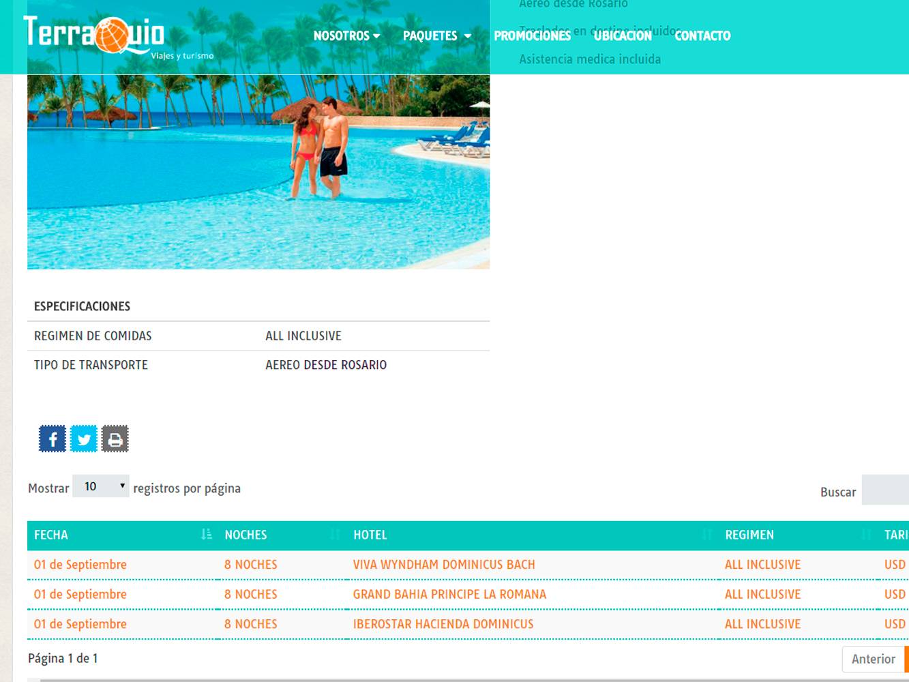
Task: Select GRAND BAHIA PRINCIPE LA ROMANA row
Action: [x=468, y=594]
